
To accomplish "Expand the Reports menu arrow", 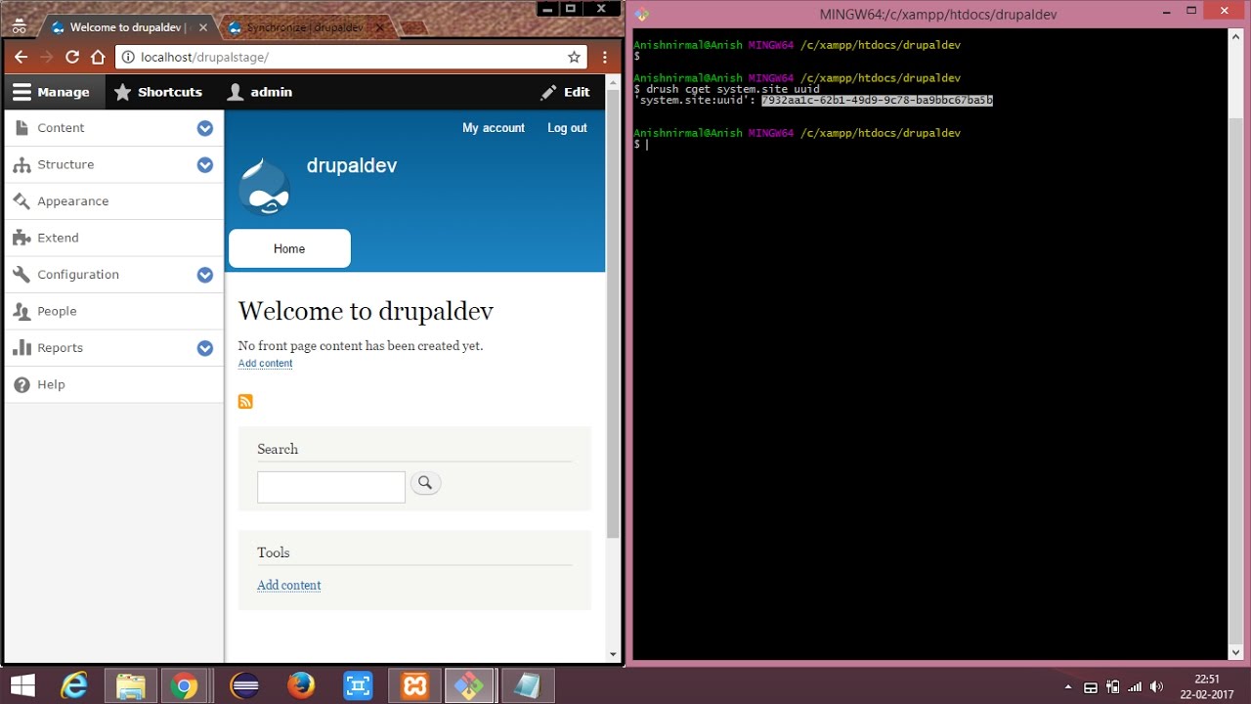I will coord(204,348).
